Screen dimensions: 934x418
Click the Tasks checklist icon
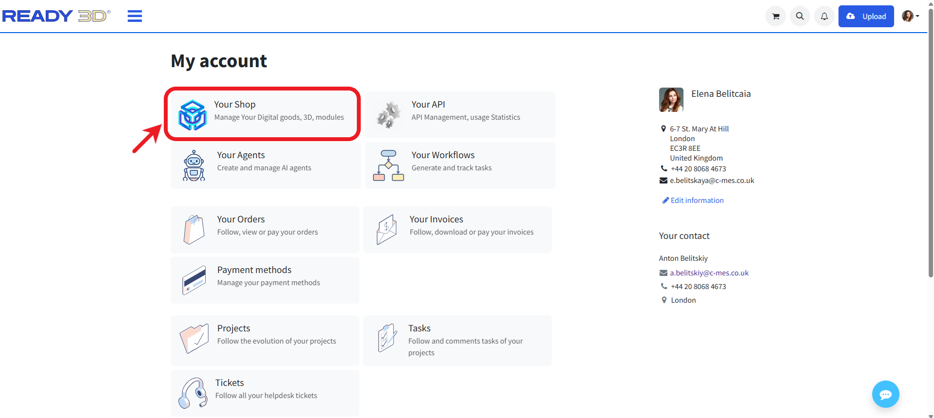[387, 338]
